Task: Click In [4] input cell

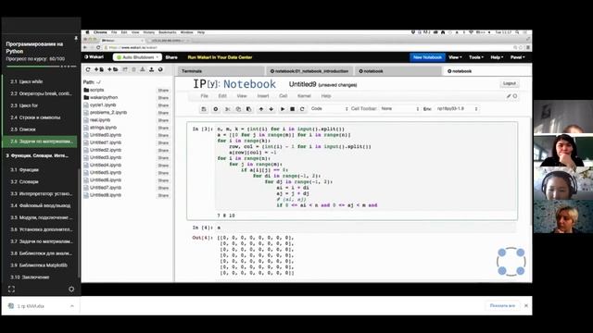Action: coord(365,228)
